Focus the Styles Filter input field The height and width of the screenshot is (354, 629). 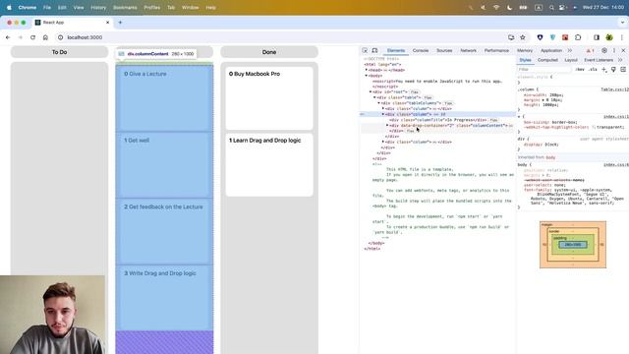point(544,70)
